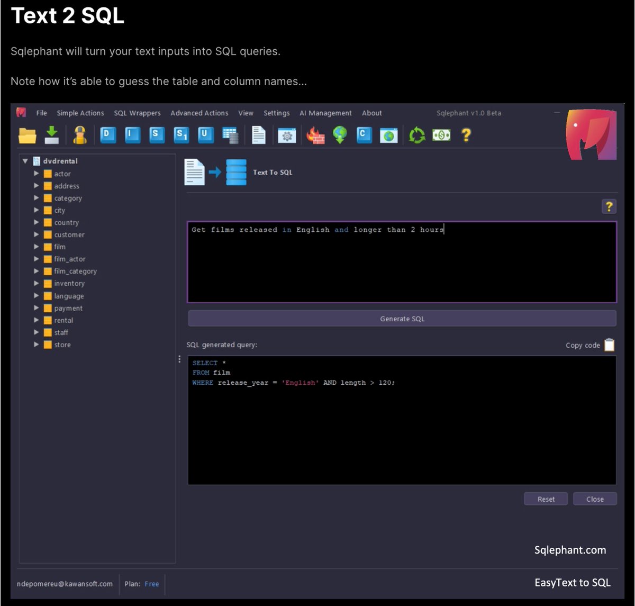Expand the payment table node
The image size is (635, 606).
(37, 307)
